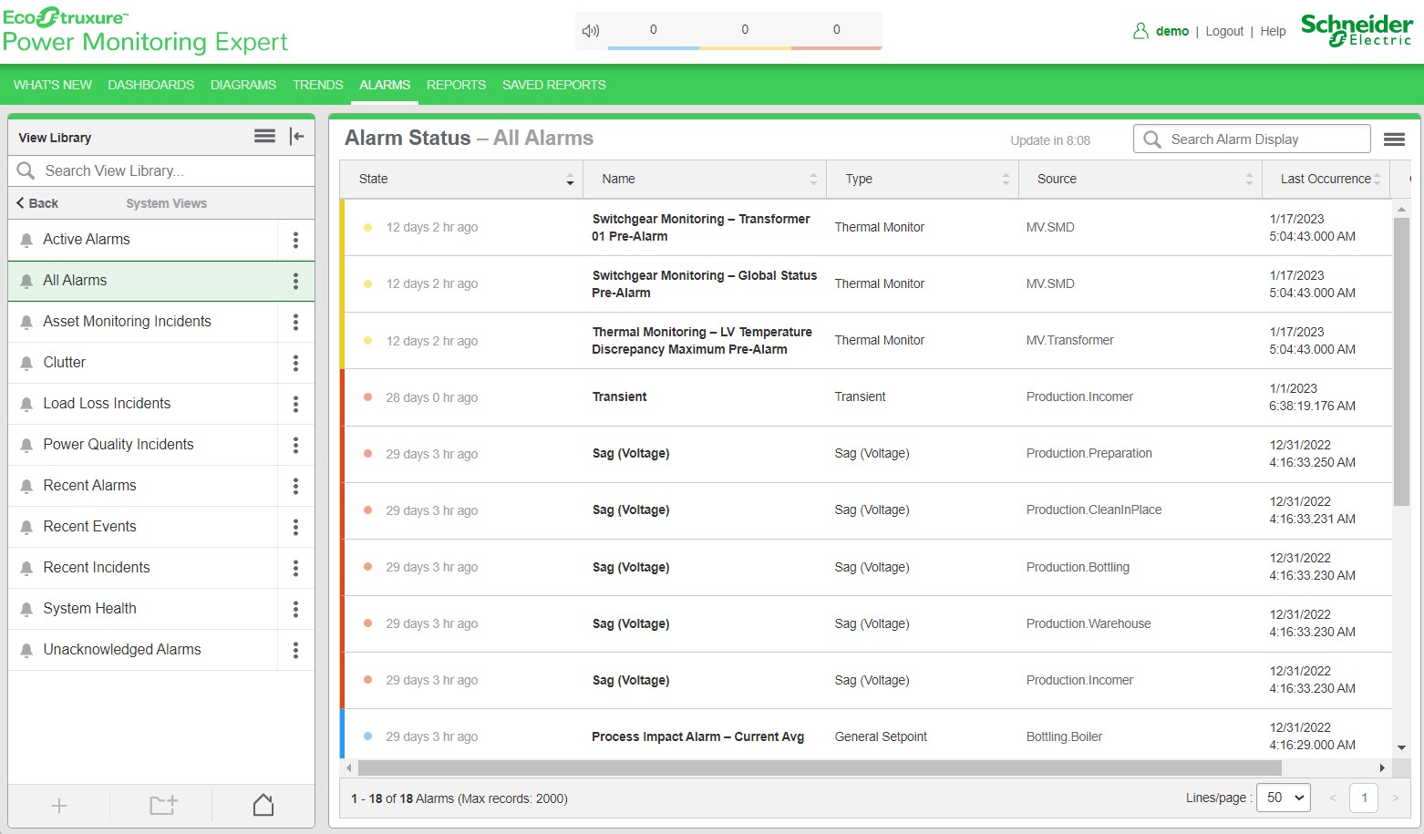Screen dimensions: 1424x834
Task: Open the Lines/page dropdown
Action: point(1283,798)
